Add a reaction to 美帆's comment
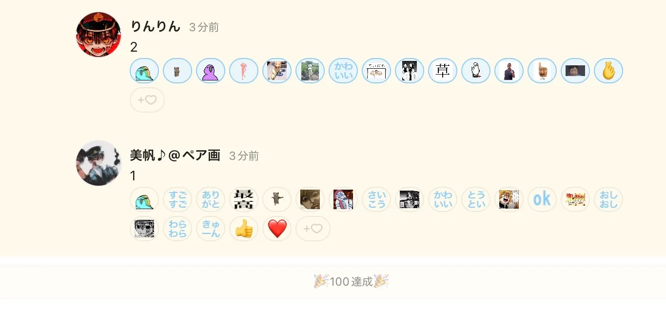 tap(313, 229)
